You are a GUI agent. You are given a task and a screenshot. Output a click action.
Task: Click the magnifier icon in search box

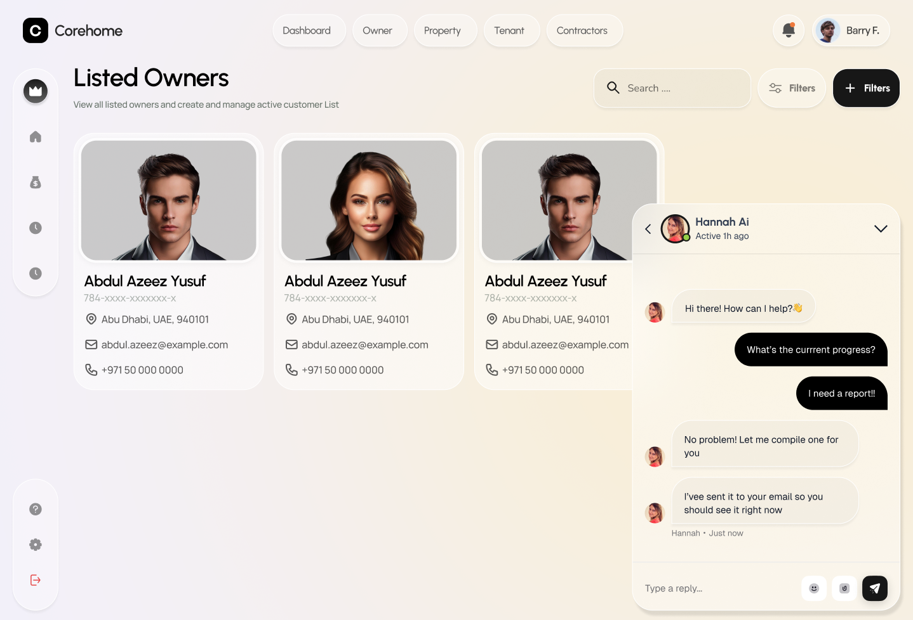point(613,88)
